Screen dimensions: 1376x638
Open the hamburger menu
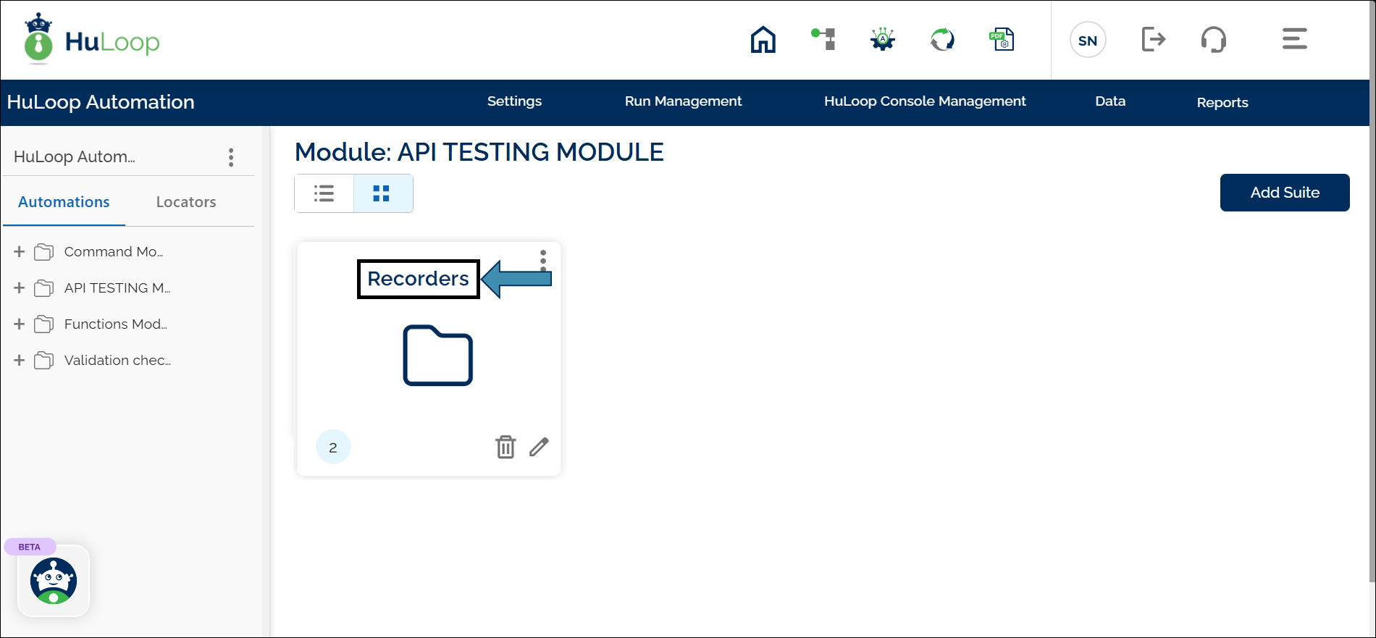pyautogui.click(x=1294, y=39)
